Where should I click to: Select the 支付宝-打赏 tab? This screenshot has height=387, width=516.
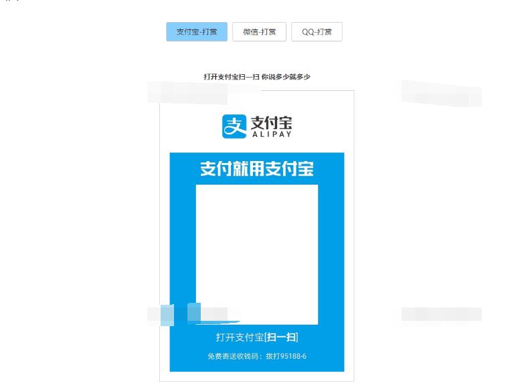(x=197, y=32)
